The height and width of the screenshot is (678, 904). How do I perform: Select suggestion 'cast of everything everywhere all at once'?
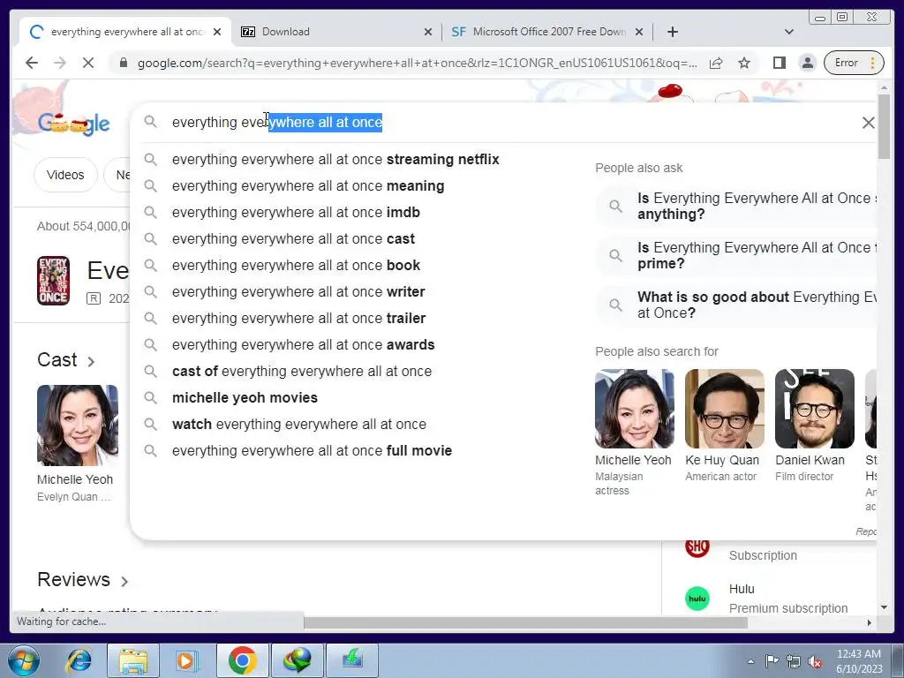point(302,372)
